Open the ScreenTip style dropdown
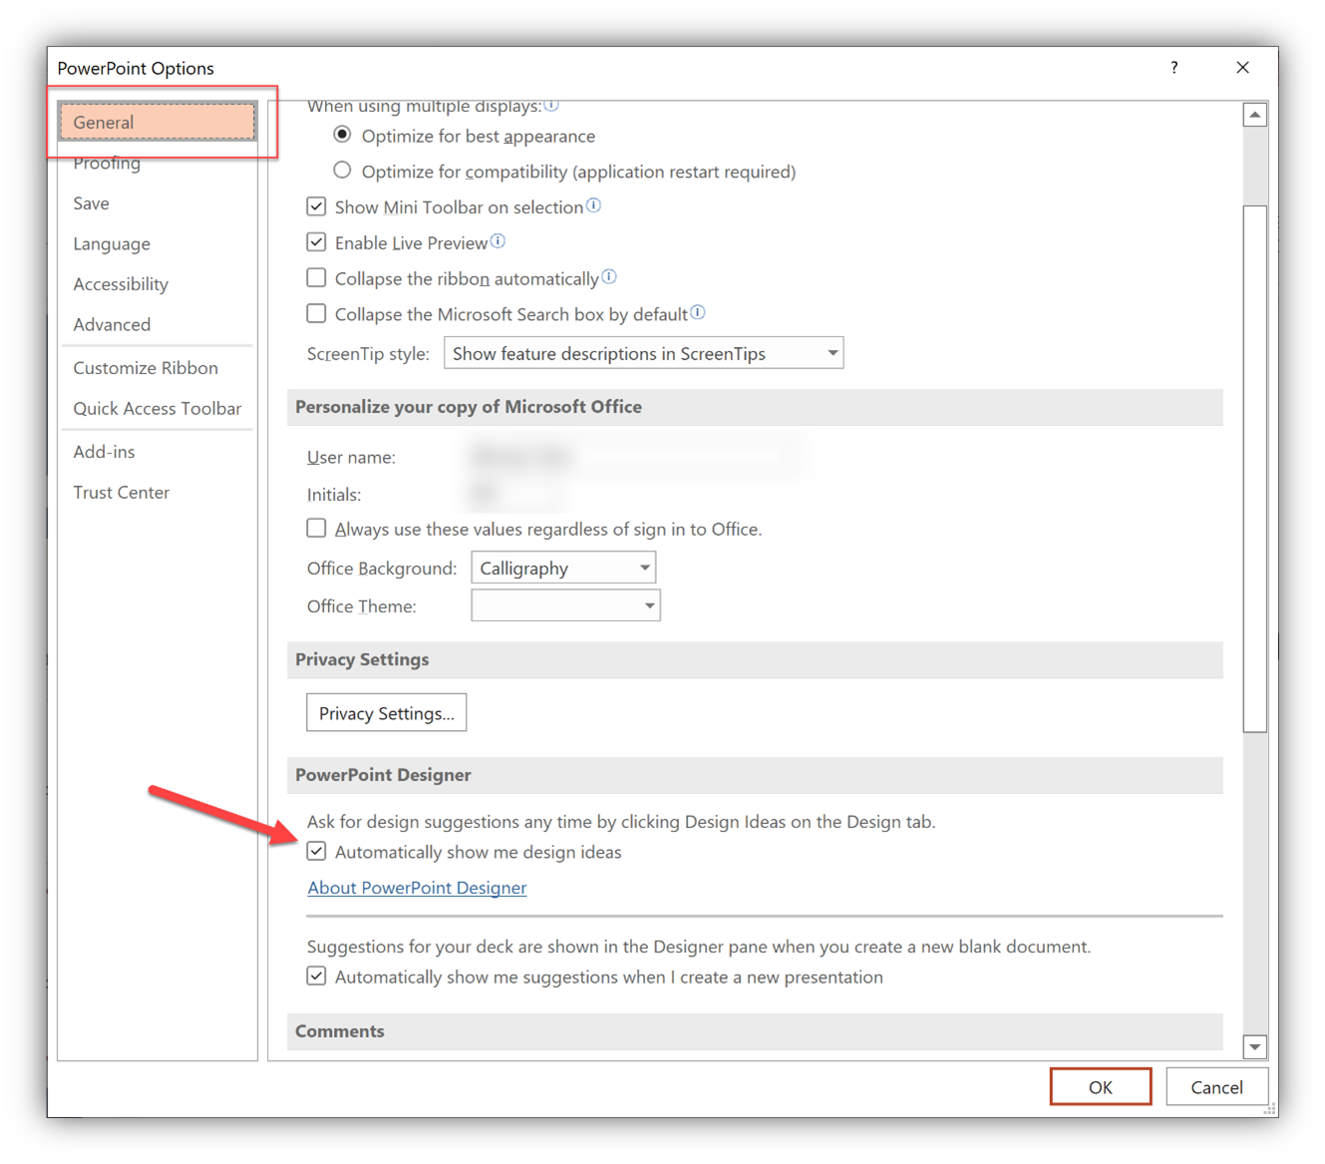1325x1164 pixels. point(643,353)
